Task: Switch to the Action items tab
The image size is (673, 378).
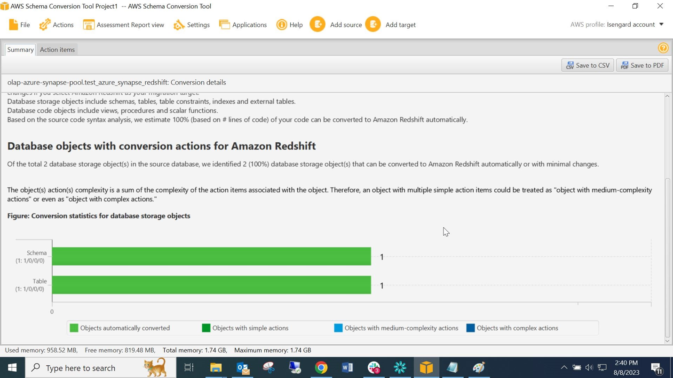Action: pos(57,49)
